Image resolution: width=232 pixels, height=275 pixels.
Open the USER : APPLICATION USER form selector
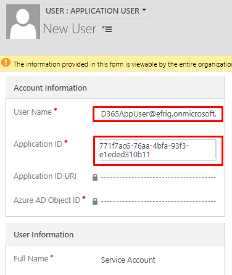pyautogui.click(x=96, y=11)
